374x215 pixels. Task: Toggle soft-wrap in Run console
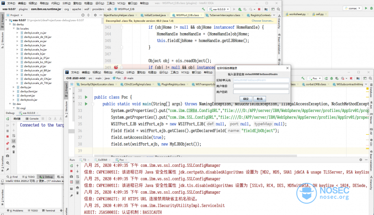[x=78, y=177]
